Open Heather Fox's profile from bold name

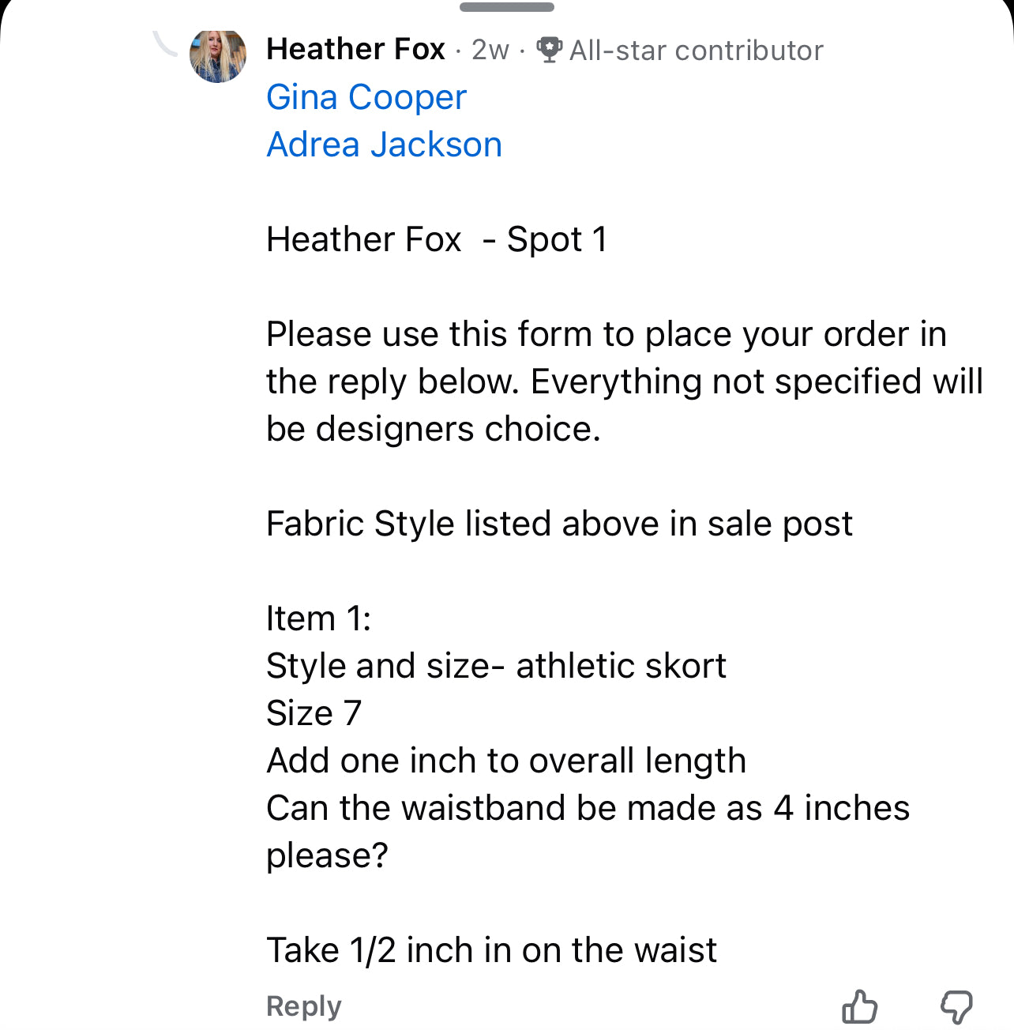point(355,50)
